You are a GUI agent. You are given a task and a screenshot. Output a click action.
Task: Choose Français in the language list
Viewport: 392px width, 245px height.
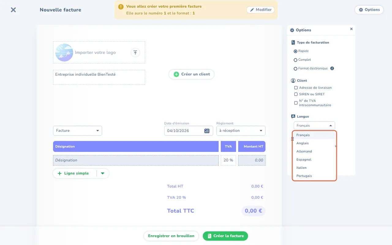[315, 135]
